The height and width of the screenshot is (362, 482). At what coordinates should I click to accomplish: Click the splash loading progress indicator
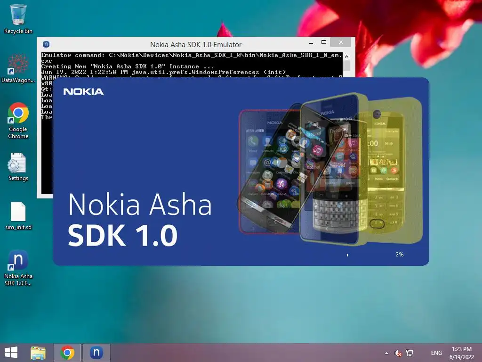click(347, 255)
